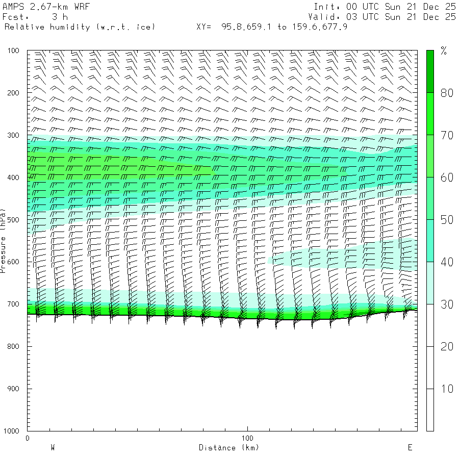Click the 100 tick label on distance axis
This screenshot has width=459, height=459.
click(x=247, y=438)
